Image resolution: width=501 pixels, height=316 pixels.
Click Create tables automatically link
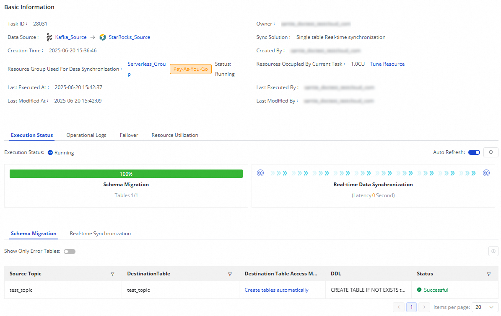[x=276, y=290]
